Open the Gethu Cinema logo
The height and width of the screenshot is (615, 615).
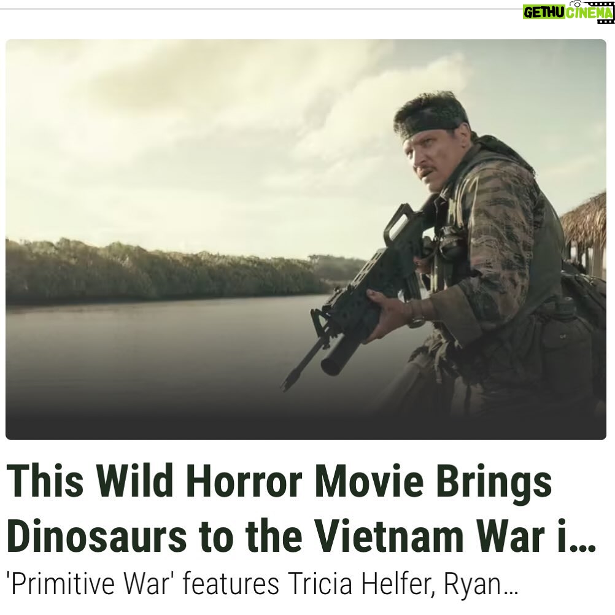(568, 12)
